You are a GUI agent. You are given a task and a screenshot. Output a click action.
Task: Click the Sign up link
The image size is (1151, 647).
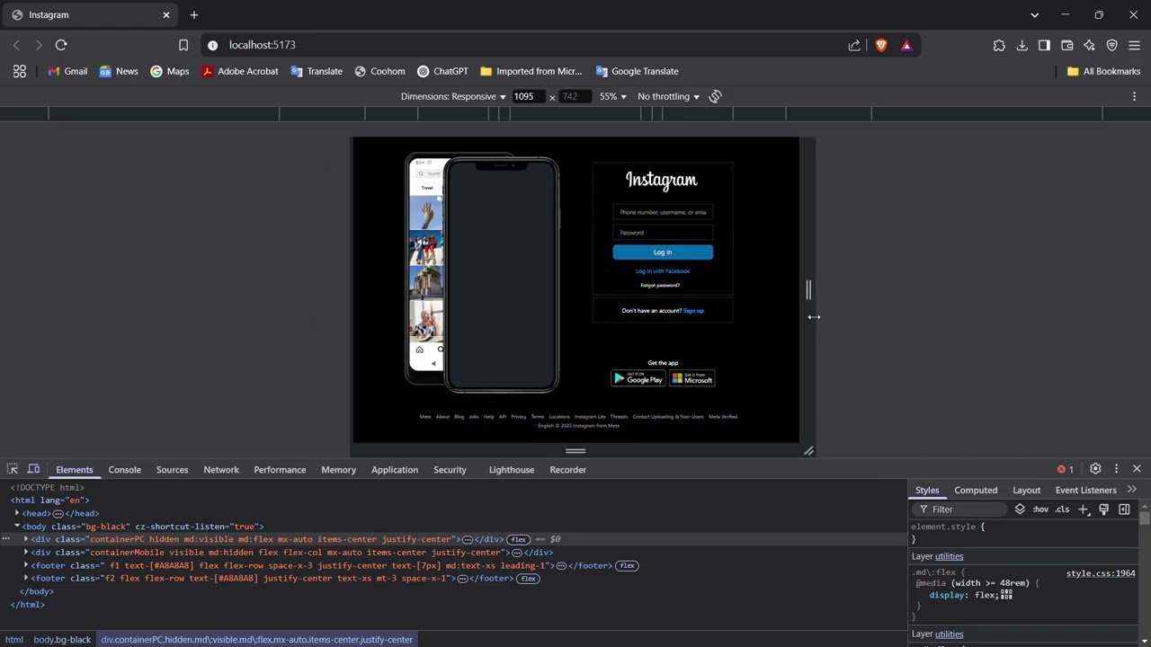(x=693, y=311)
